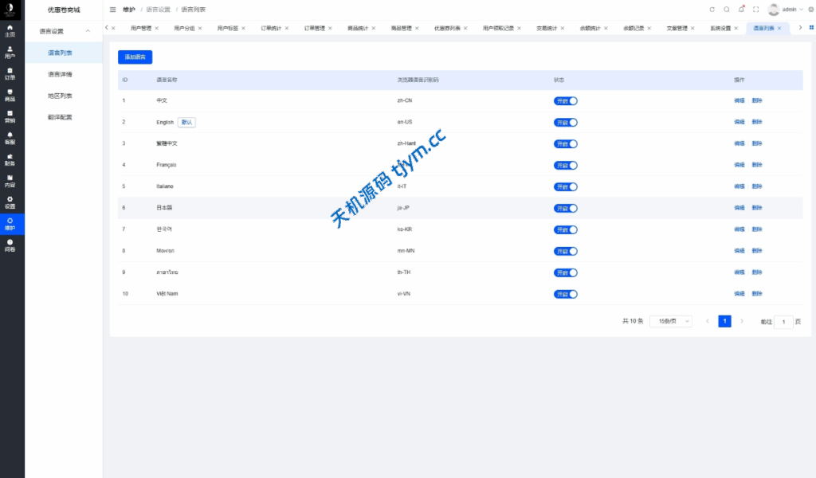
Task: Open the 主页 home section in sidebar
Action: click(x=10, y=31)
